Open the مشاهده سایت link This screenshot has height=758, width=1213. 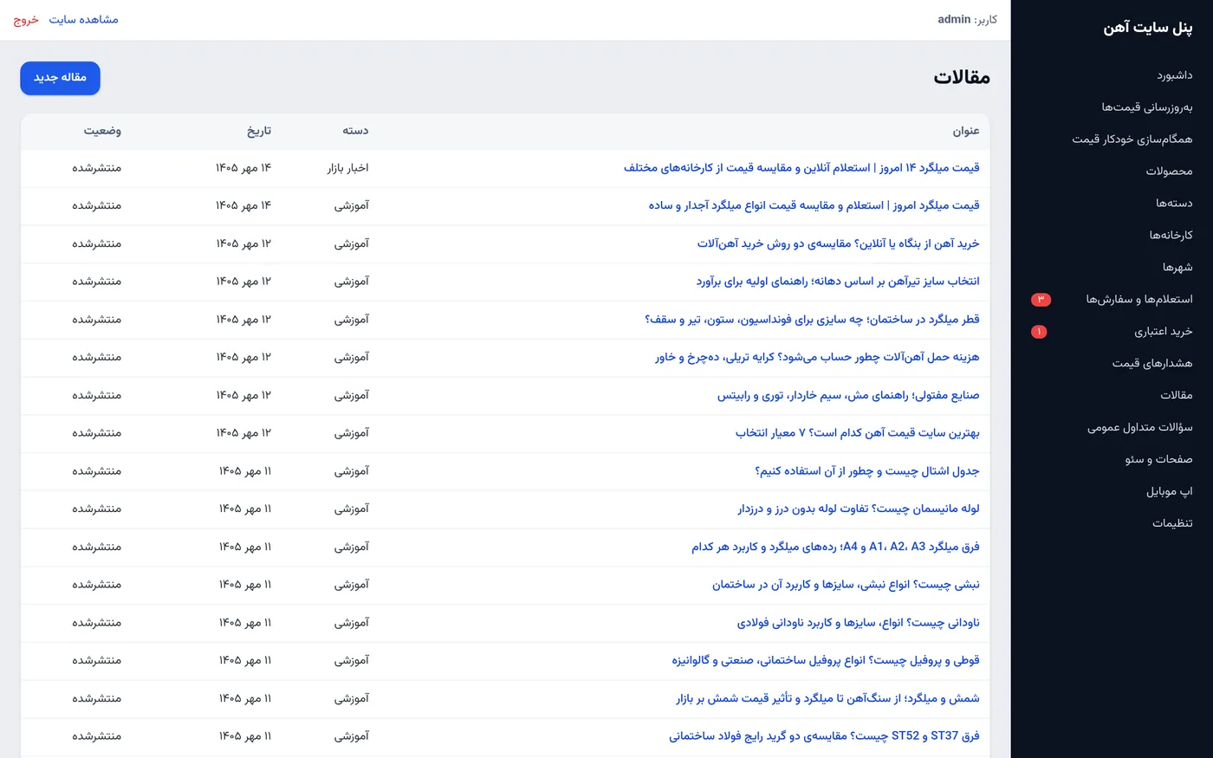tap(83, 19)
